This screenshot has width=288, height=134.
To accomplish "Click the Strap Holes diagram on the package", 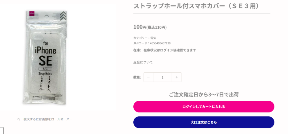I will point(45,83).
